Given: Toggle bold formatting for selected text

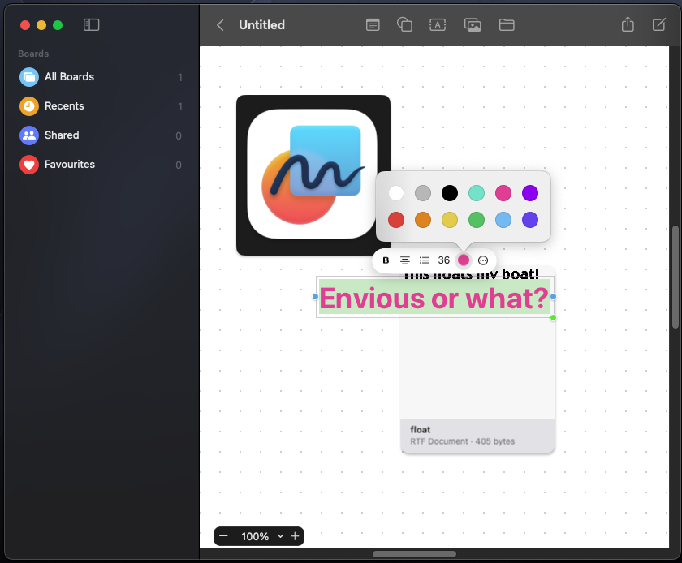Looking at the screenshot, I should 386,260.
